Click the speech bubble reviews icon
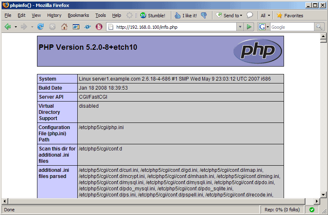The width and height of the screenshot is (328, 215). click(x=249, y=15)
